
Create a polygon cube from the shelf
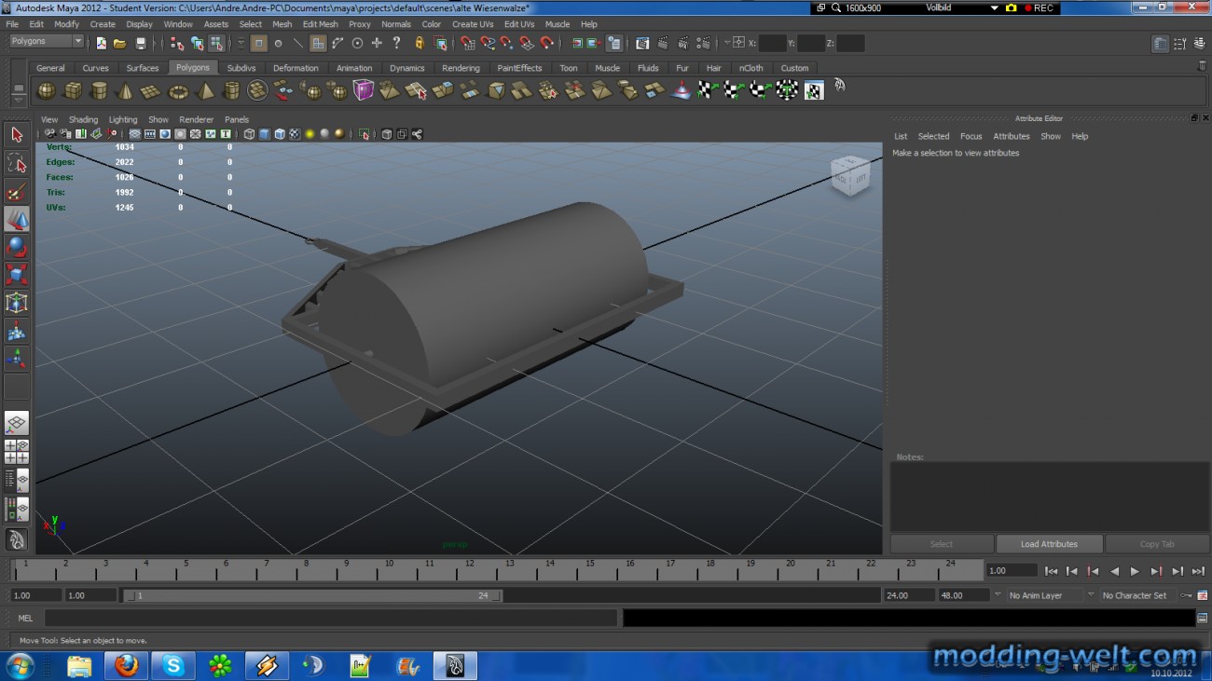(72, 90)
